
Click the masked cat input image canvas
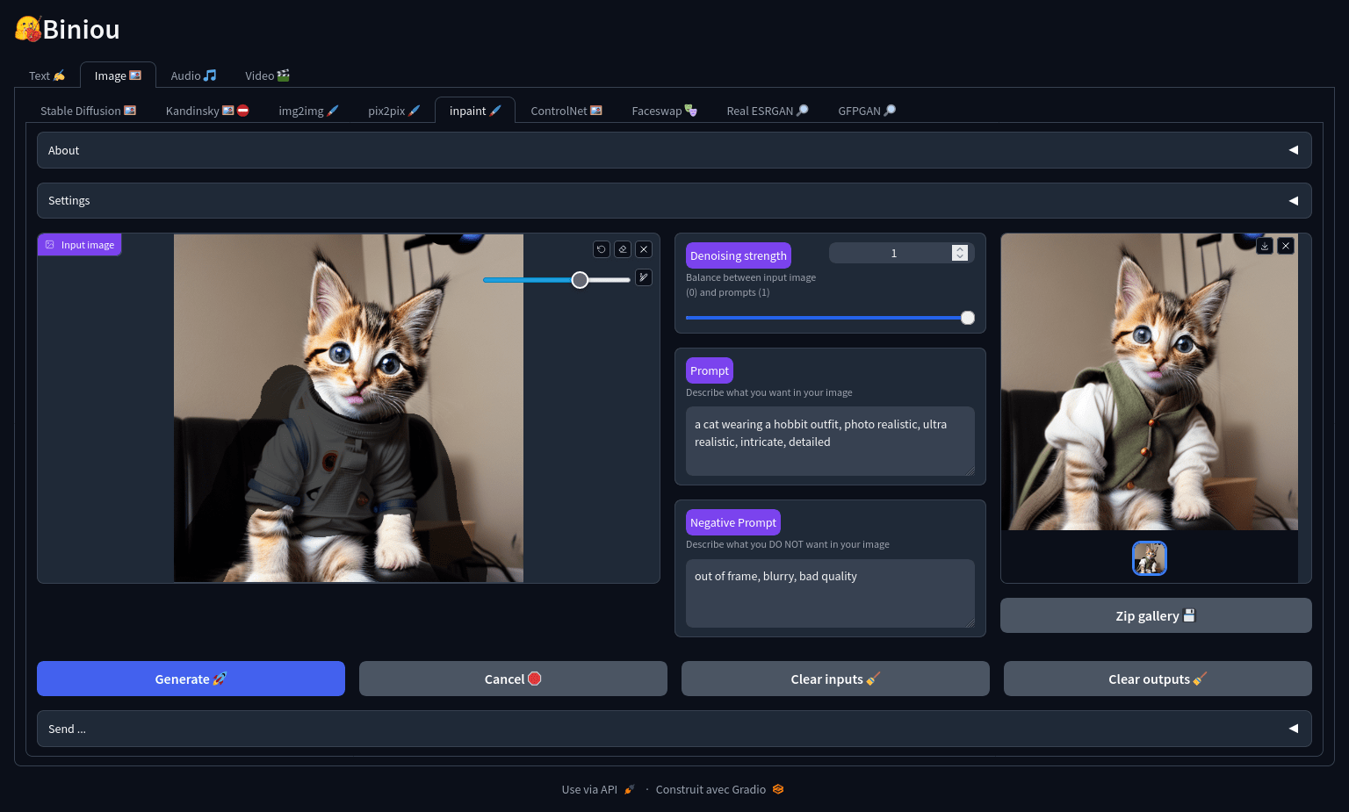[x=349, y=408]
